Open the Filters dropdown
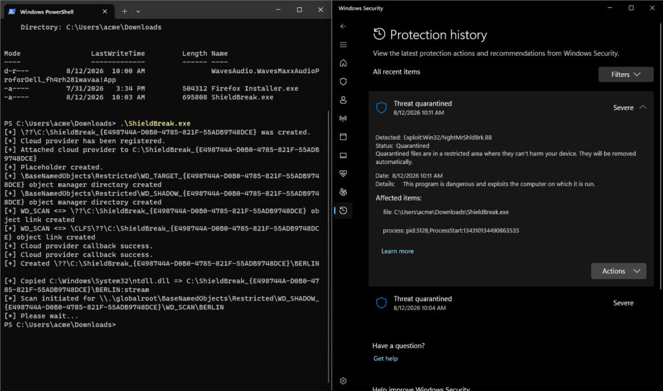 click(x=626, y=74)
